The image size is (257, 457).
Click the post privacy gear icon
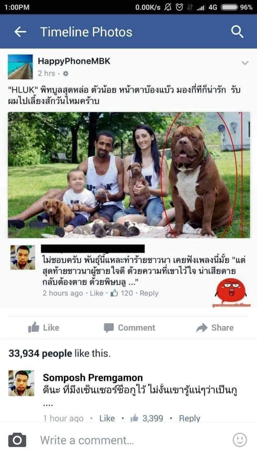pos(65,74)
